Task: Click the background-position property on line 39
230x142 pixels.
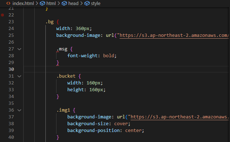Action: click(x=93, y=131)
